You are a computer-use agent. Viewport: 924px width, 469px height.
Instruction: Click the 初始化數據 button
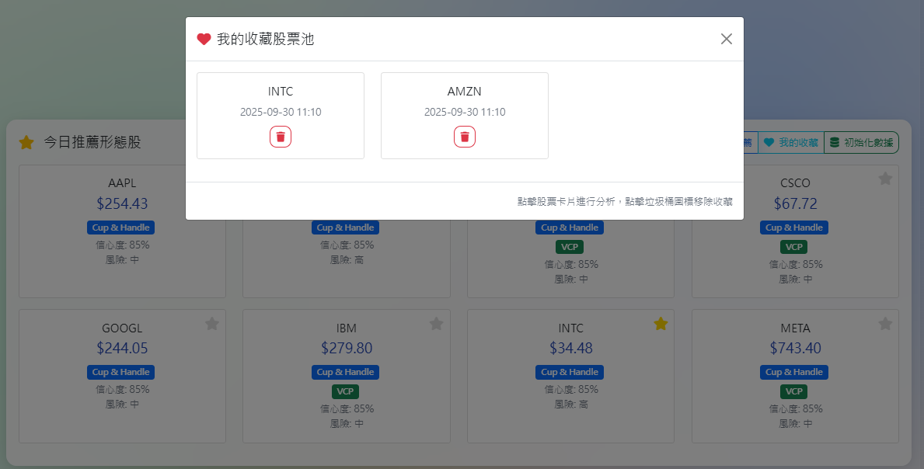pos(861,142)
